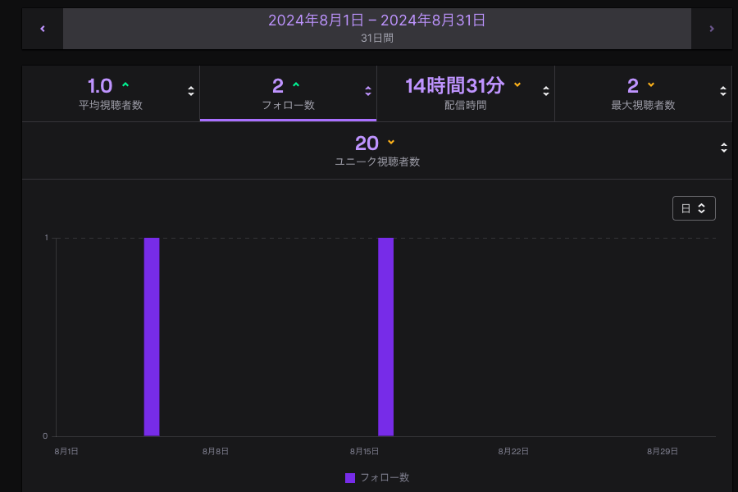Click the yellow down arrow beside 20
738x492 pixels.
point(391,142)
